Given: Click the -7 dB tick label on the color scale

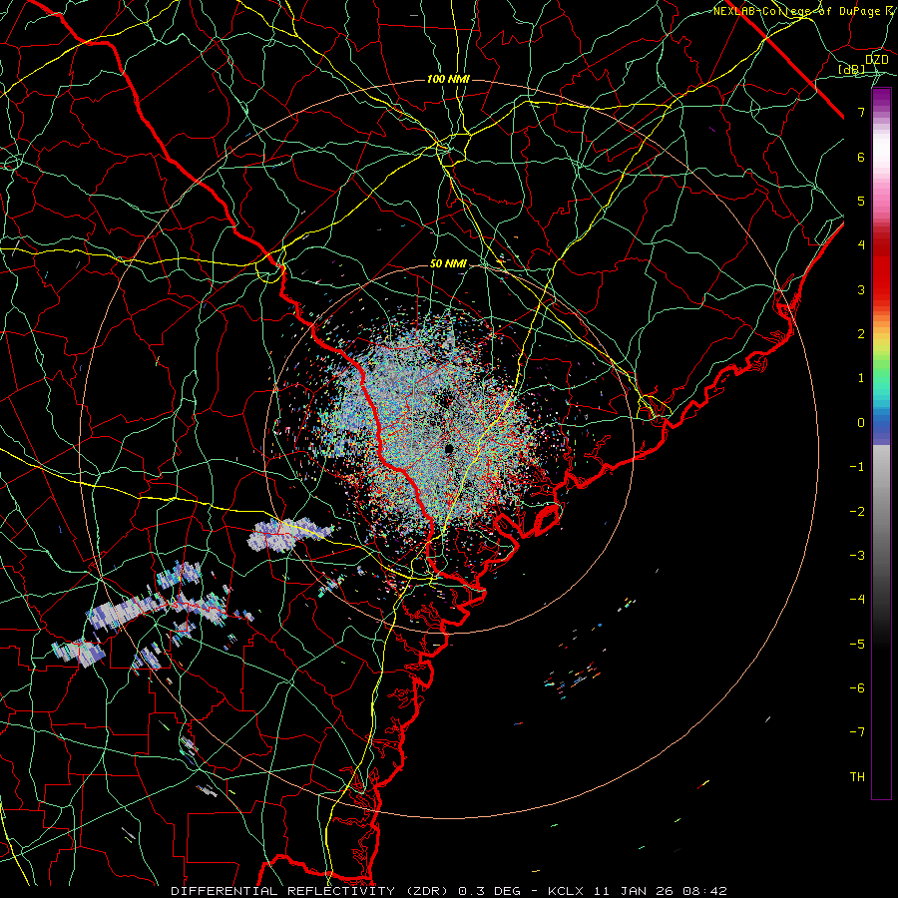Looking at the screenshot, I should tap(857, 732).
